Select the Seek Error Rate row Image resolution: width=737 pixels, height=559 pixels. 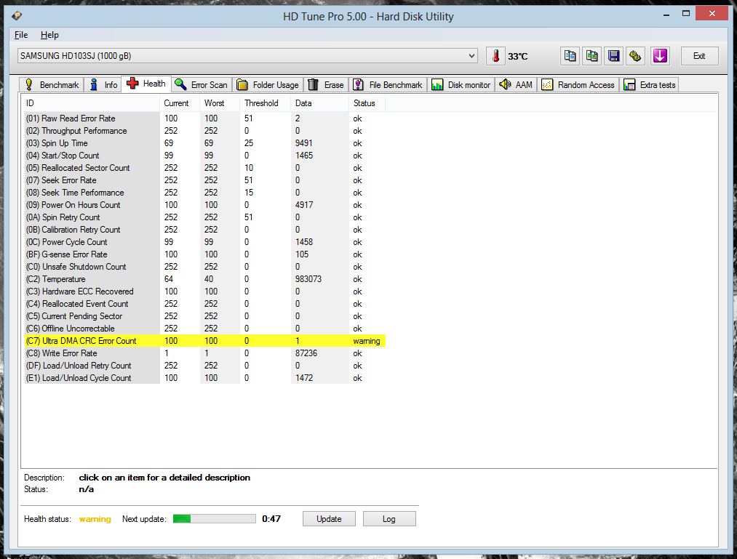(205, 180)
